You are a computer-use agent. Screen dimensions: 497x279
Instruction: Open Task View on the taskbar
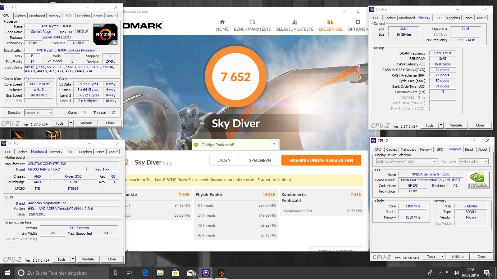pyautogui.click(x=129, y=273)
